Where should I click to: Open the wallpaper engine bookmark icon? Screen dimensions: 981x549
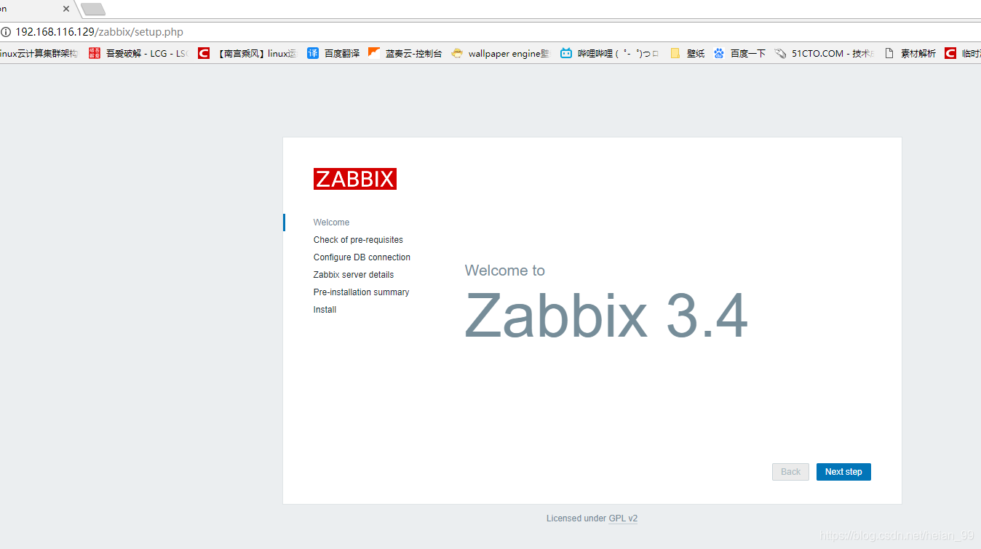tap(457, 53)
